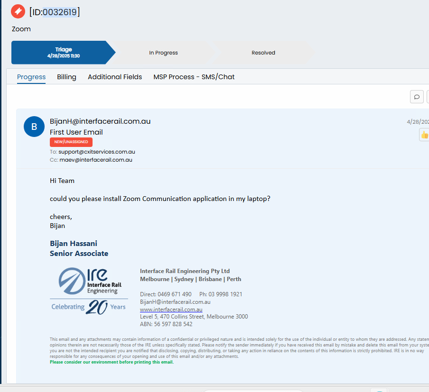Click the thumbs-up icon on the email
The height and width of the screenshot is (392, 429).
click(424, 135)
